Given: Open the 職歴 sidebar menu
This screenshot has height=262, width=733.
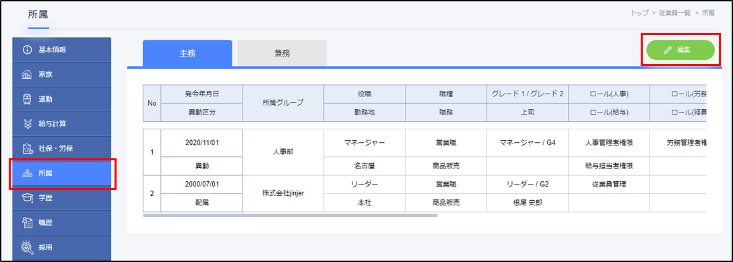Looking at the screenshot, I should (x=62, y=223).
